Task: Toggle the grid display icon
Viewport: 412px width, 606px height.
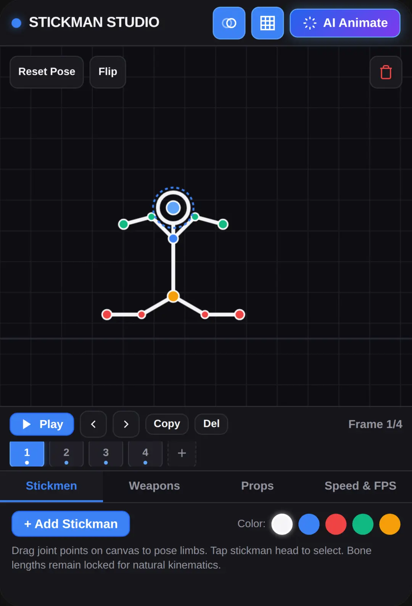Action: point(267,23)
